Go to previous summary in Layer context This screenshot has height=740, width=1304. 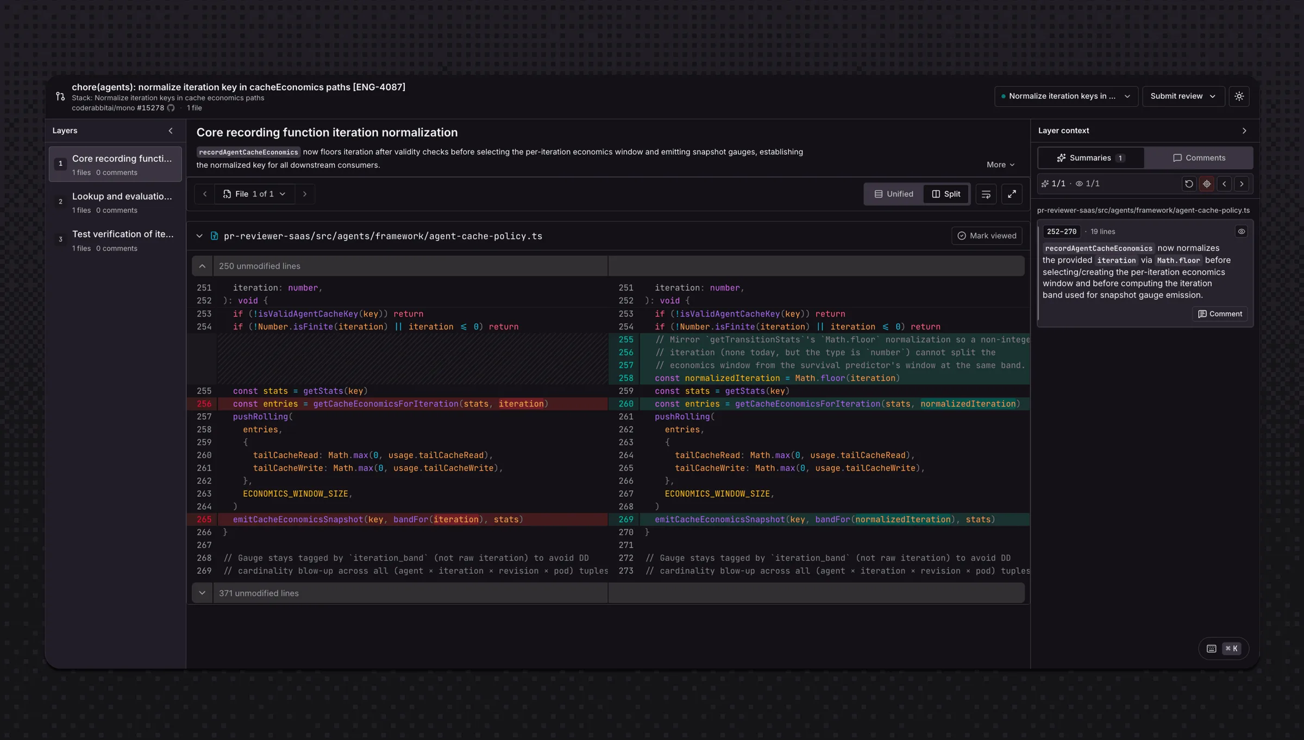1224,184
